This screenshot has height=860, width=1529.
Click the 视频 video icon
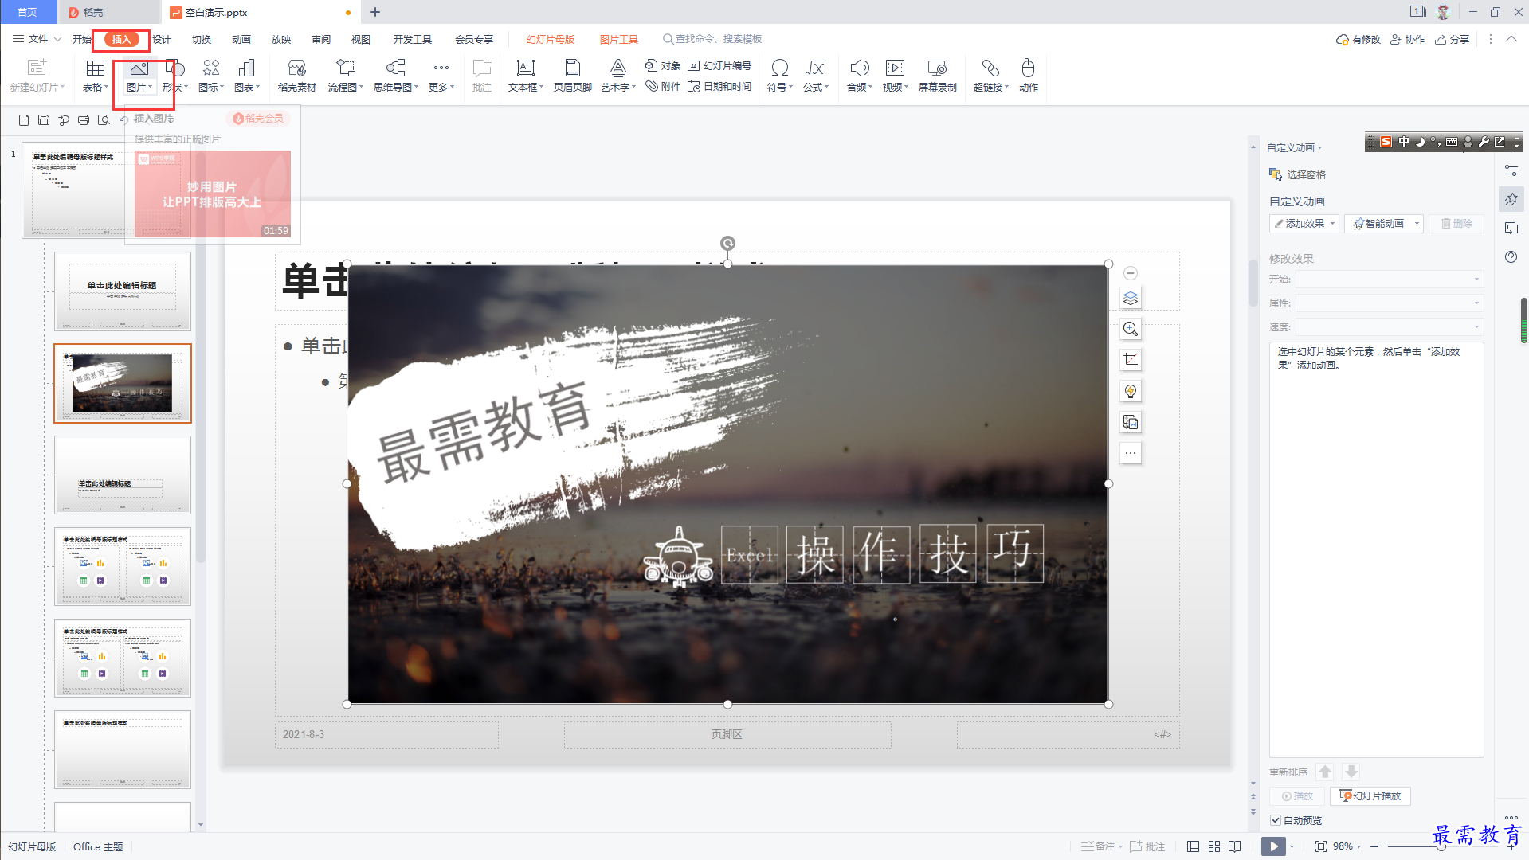click(895, 68)
